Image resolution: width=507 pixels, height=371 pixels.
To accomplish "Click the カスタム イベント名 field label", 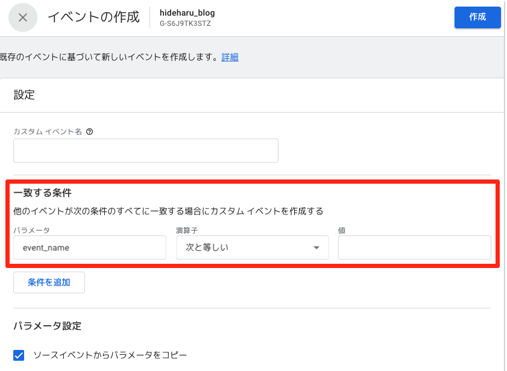I will [47, 131].
